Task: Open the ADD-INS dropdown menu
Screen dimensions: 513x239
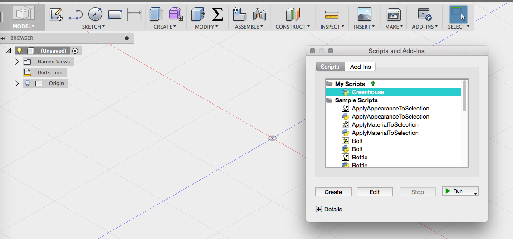Action: [425, 27]
